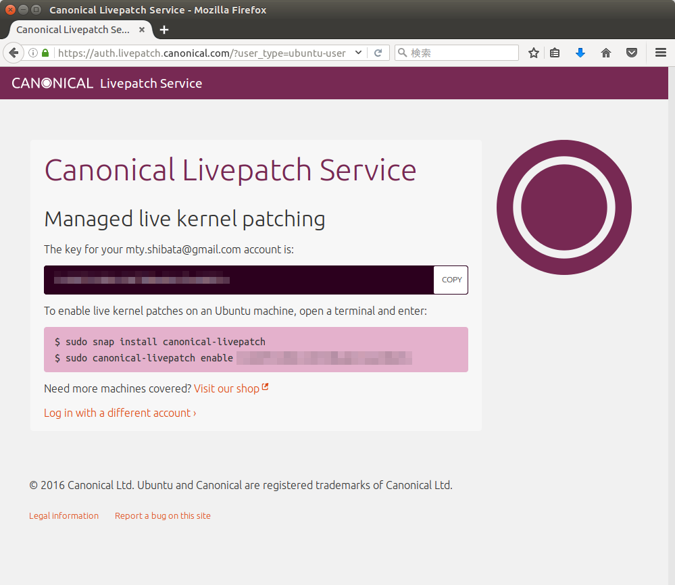Close the Firefox window
Image resolution: width=675 pixels, height=585 pixels.
click(10, 9)
